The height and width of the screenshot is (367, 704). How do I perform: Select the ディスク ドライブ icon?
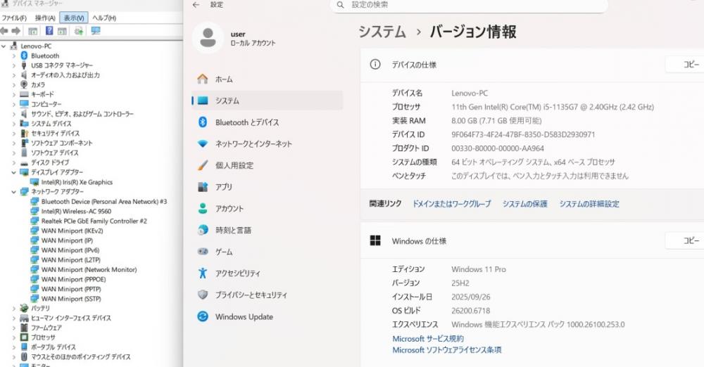click(24, 163)
